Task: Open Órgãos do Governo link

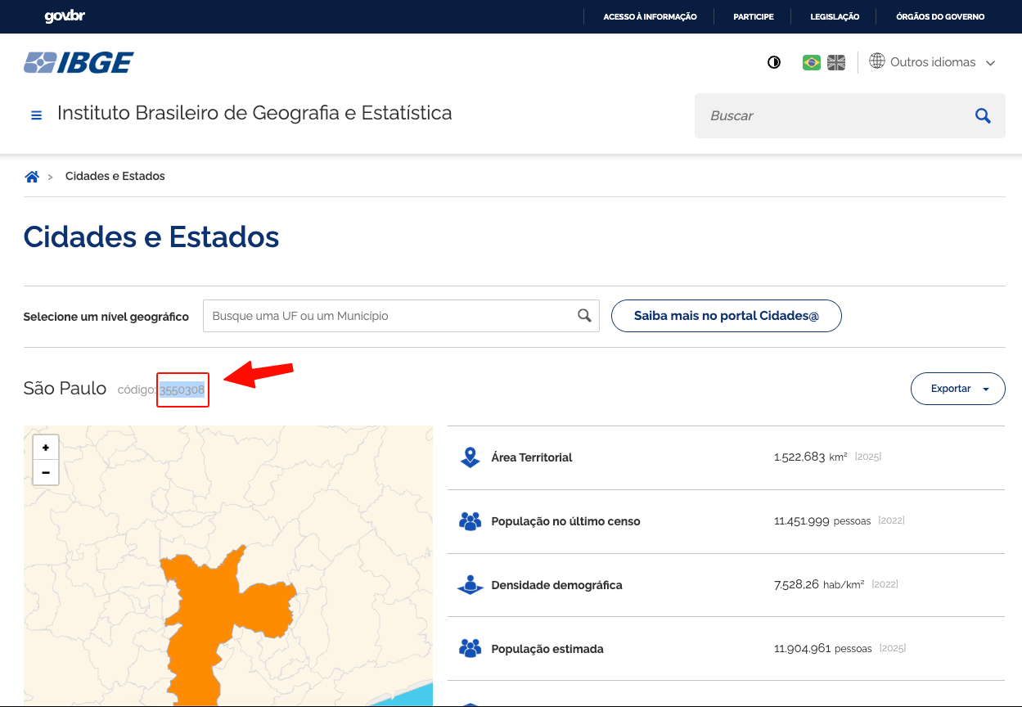Action: point(939,16)
